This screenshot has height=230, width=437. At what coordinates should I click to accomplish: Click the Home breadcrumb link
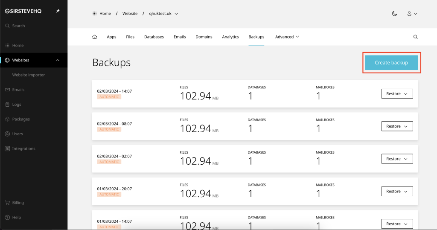coord(105,14)
